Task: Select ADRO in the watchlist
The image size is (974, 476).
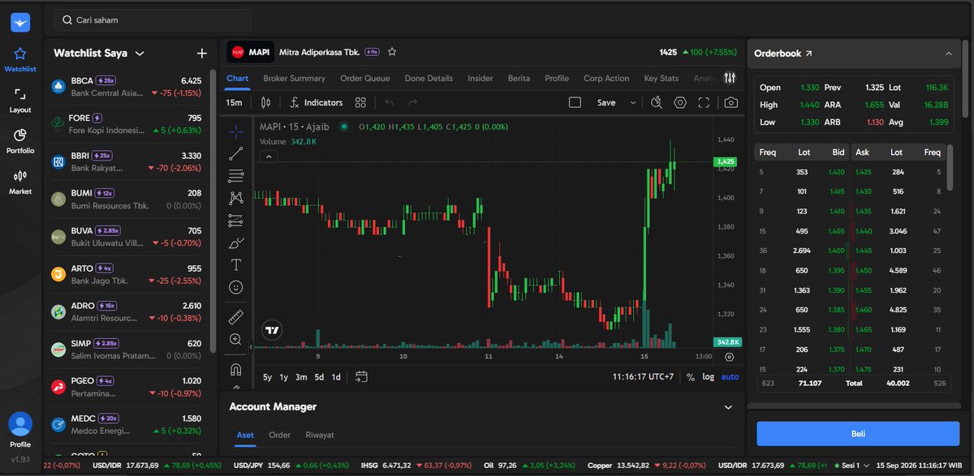Action: point(127,311)
